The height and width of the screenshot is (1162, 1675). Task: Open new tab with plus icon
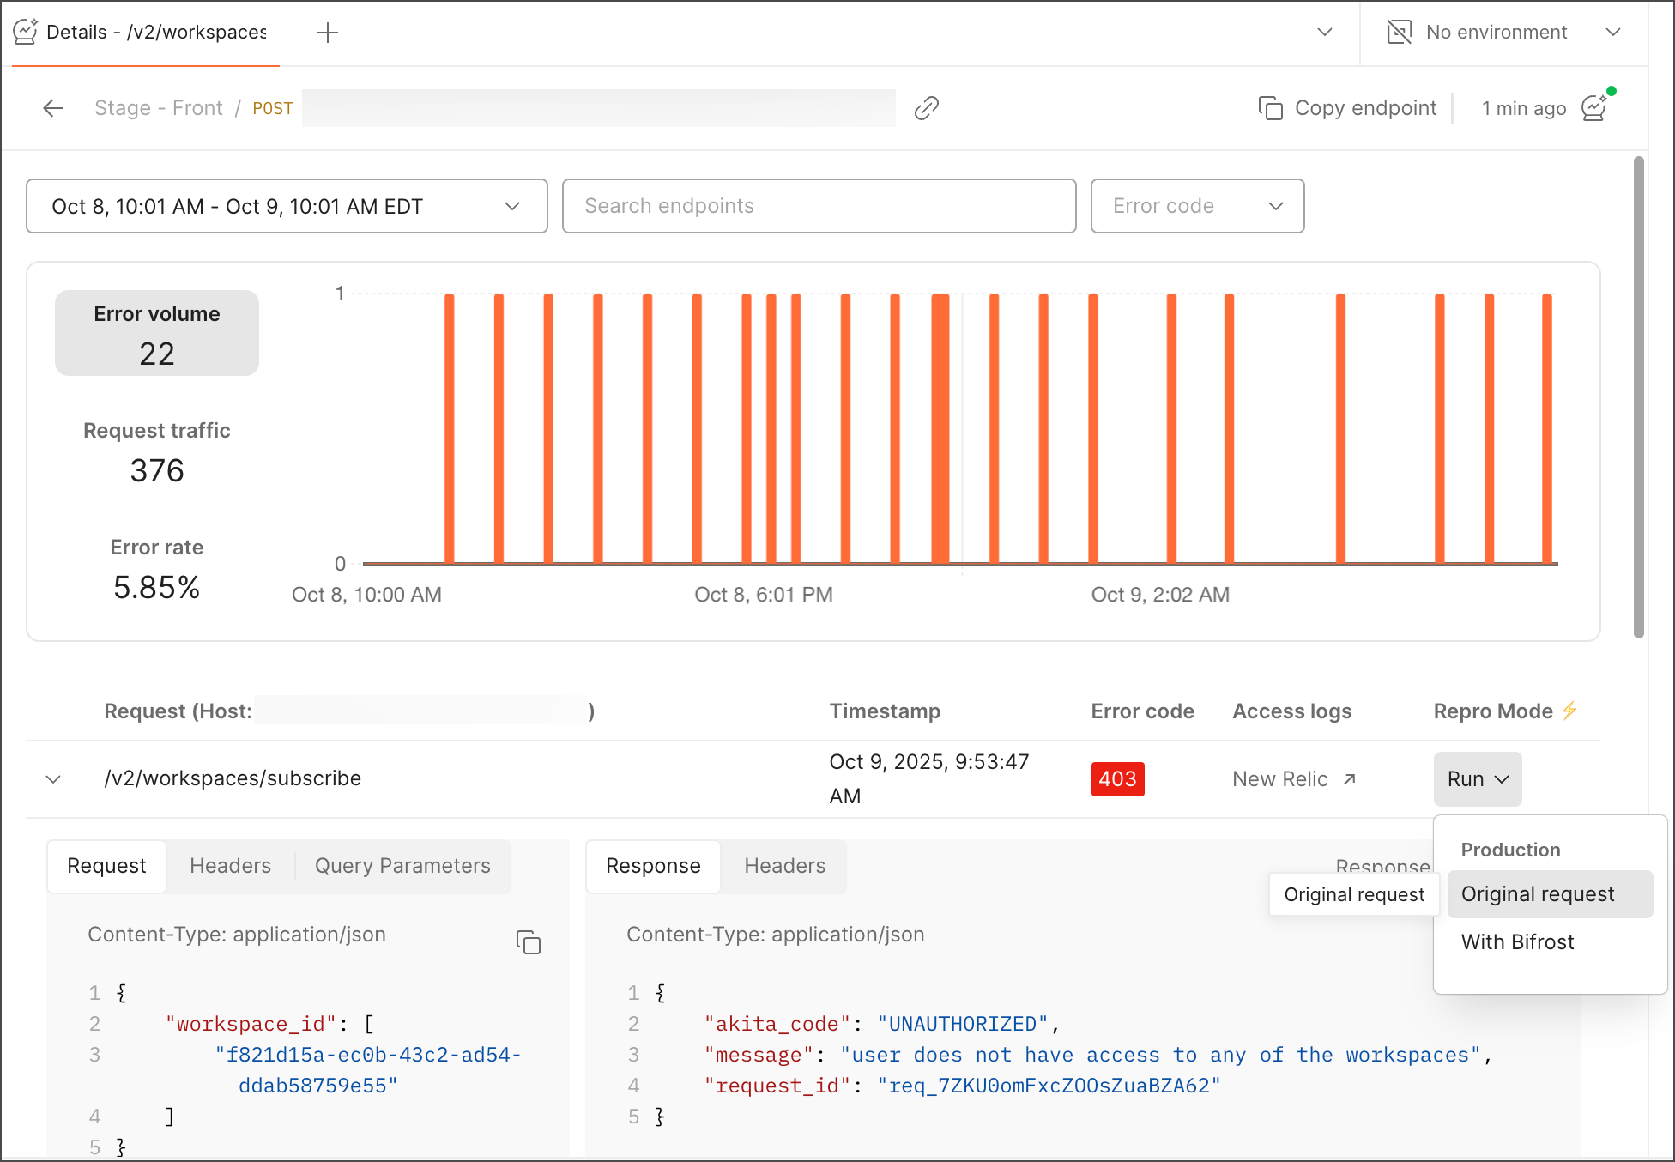pyautogui.click(x=328, y=33)
